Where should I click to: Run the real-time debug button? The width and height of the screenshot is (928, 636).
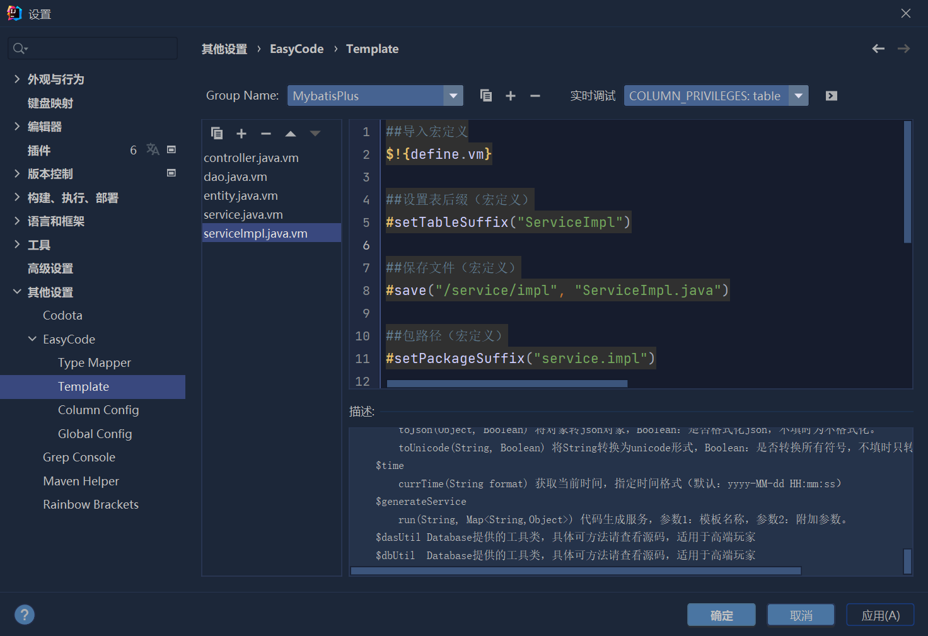(x=832, y=96)
